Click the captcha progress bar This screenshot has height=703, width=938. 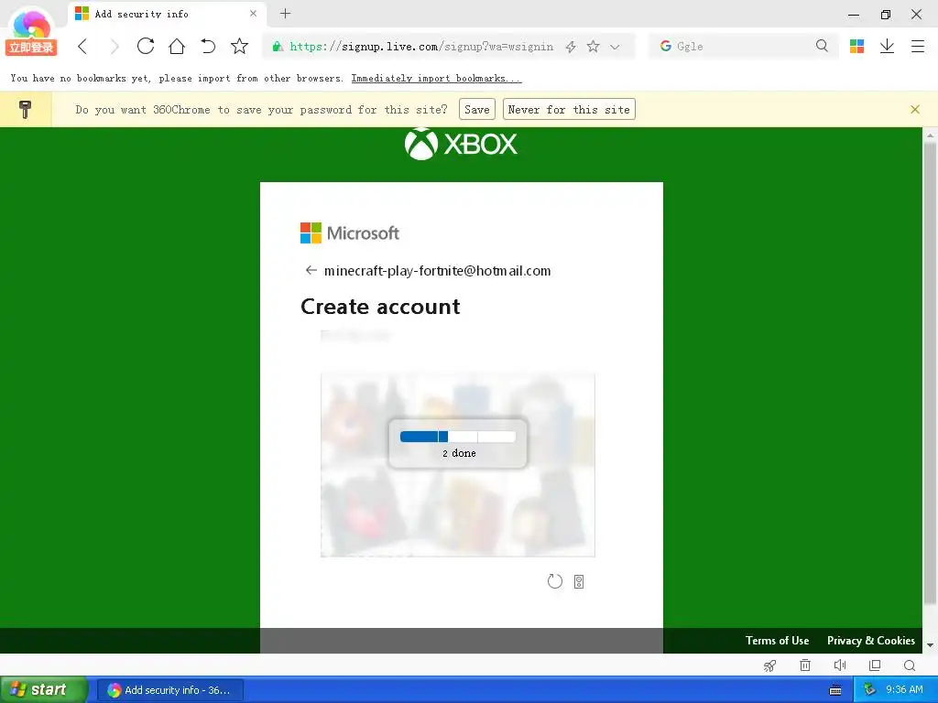pos(458,437)
